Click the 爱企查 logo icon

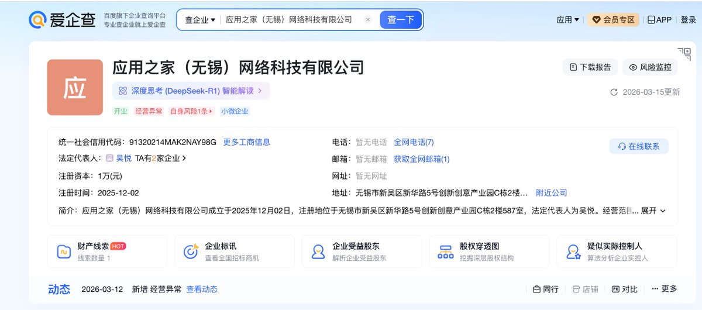[x=37, y=19]
